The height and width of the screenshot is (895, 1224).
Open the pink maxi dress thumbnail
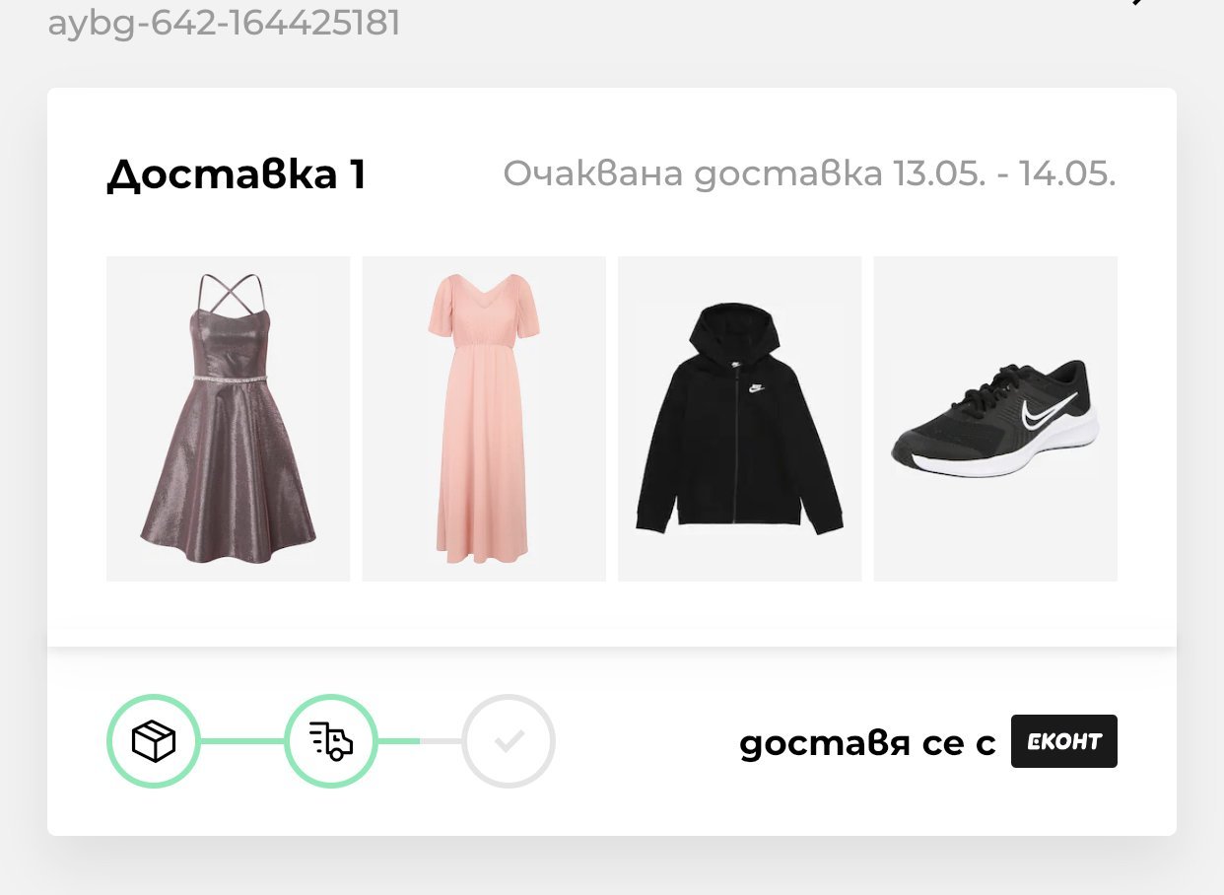[x=484, y=419]
